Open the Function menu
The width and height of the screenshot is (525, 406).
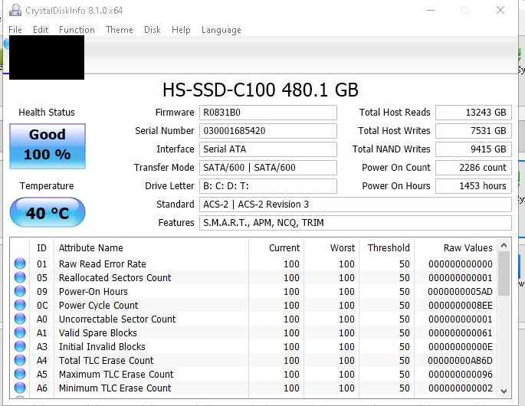tap(77, 30)
